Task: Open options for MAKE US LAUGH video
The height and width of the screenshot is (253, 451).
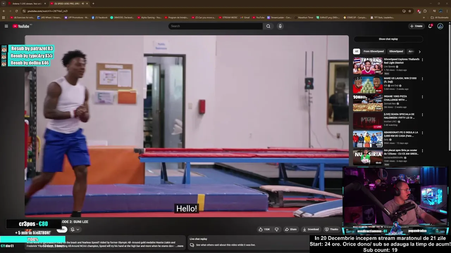Action: pyautogui.click(x=422, y=79)
